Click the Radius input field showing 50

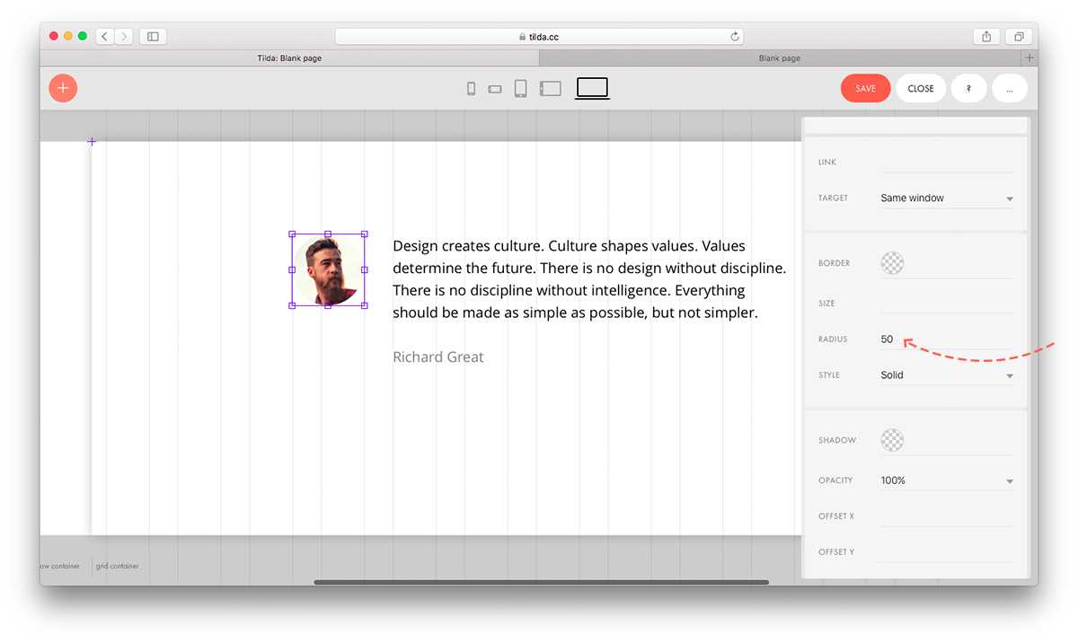947,339
